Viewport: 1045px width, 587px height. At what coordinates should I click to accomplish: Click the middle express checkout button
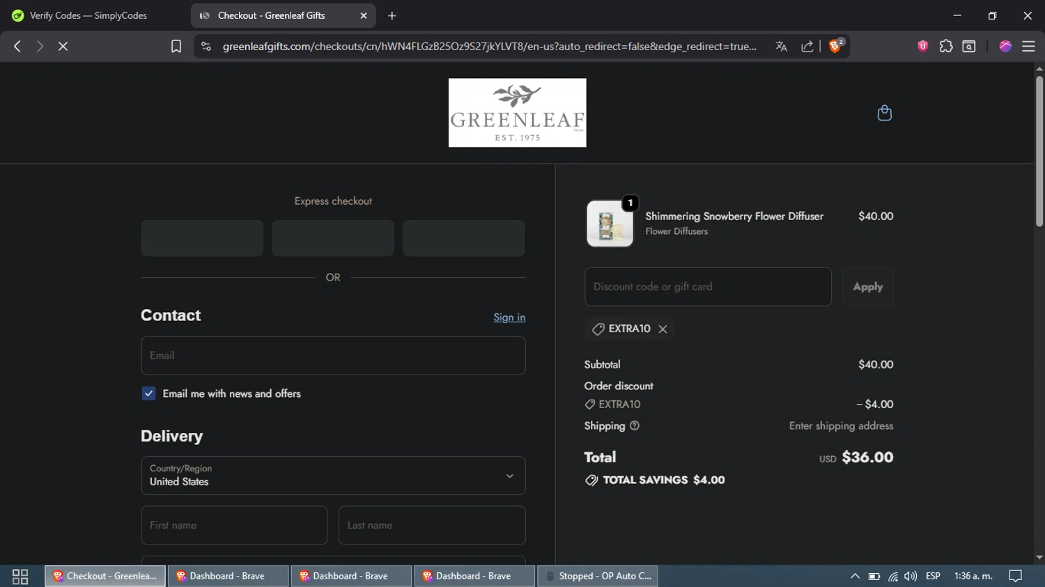(x=333, y=238)
